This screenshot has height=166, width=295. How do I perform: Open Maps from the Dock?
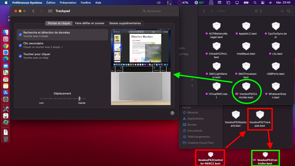click(6, 73)
